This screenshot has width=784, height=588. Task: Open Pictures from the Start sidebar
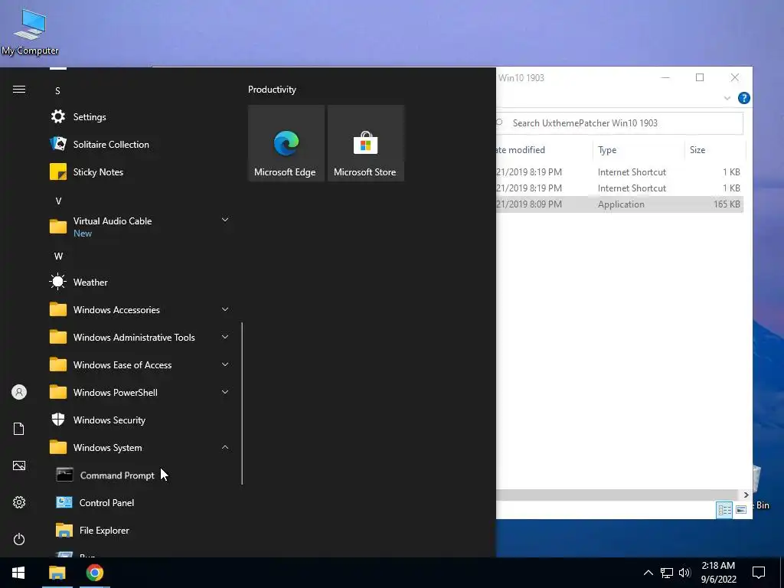click(x=19, y=465)
